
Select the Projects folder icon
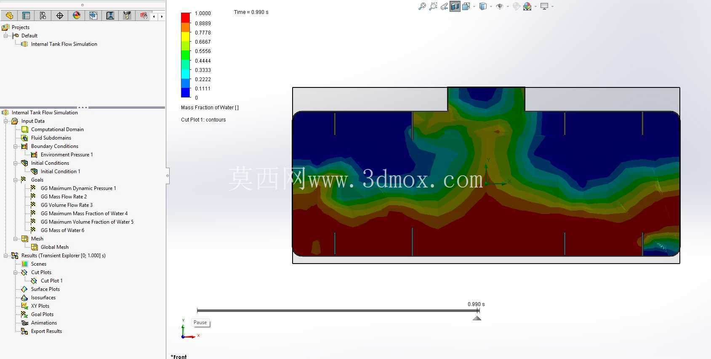[5, 27]
